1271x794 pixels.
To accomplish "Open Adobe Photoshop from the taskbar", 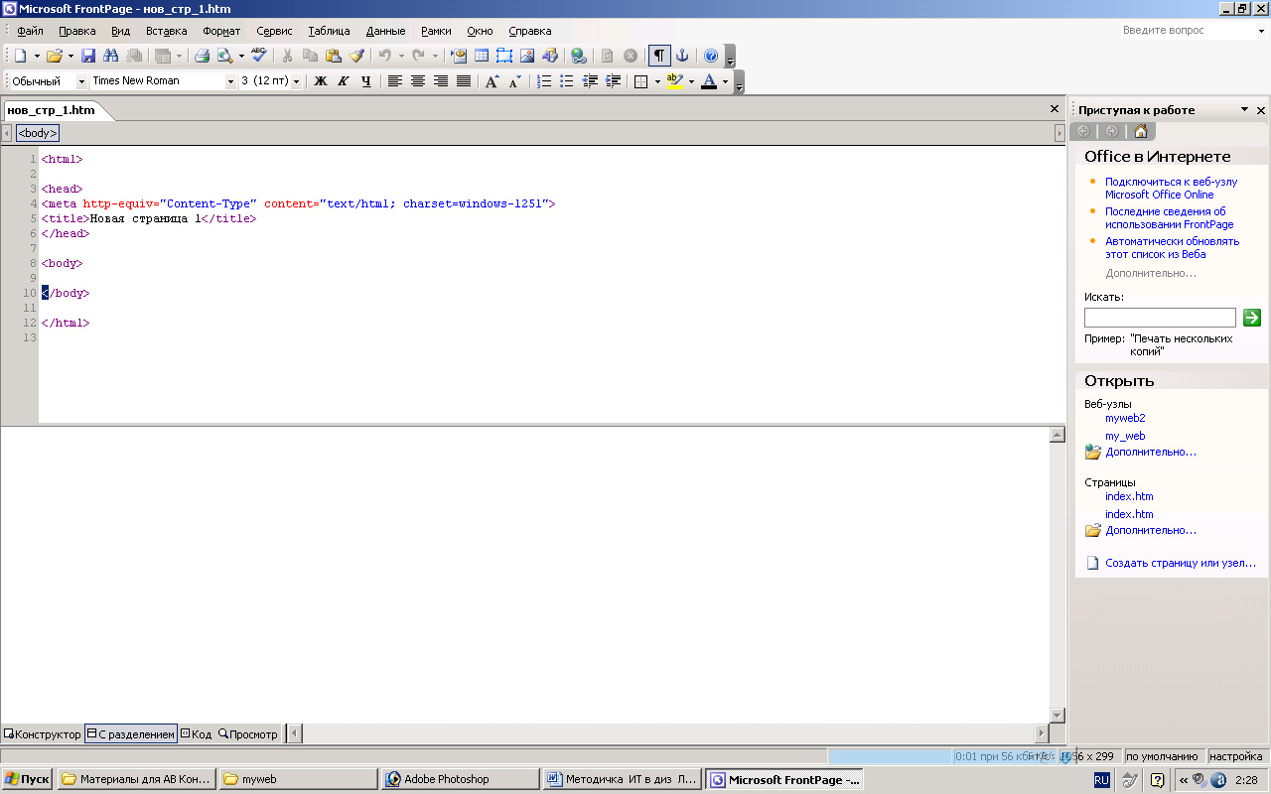I will (x=461, y=779).
